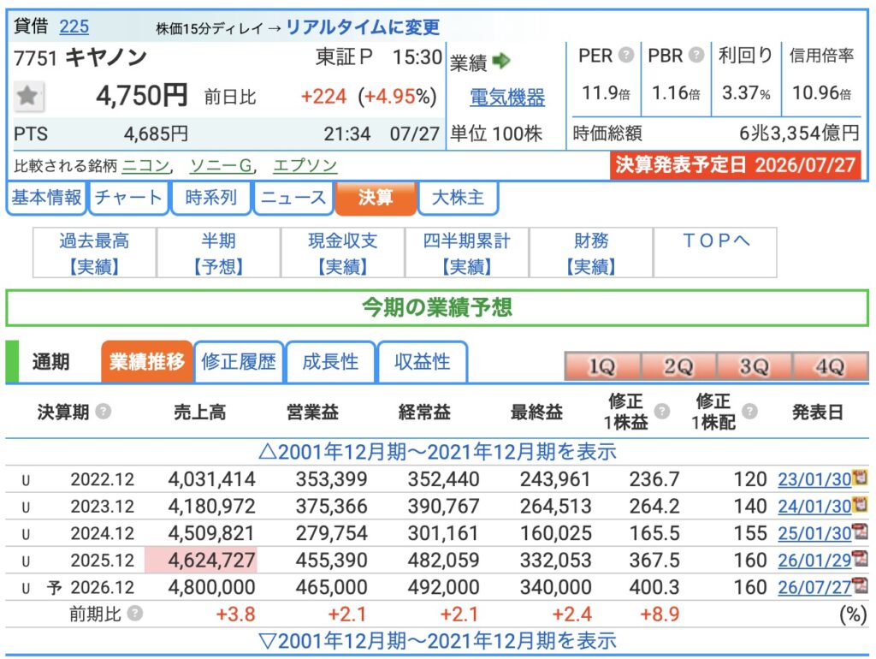This screenshot has width=876, height=659.
Task: Click リアルタイムに変更 link
Action: tap(363, 27)
